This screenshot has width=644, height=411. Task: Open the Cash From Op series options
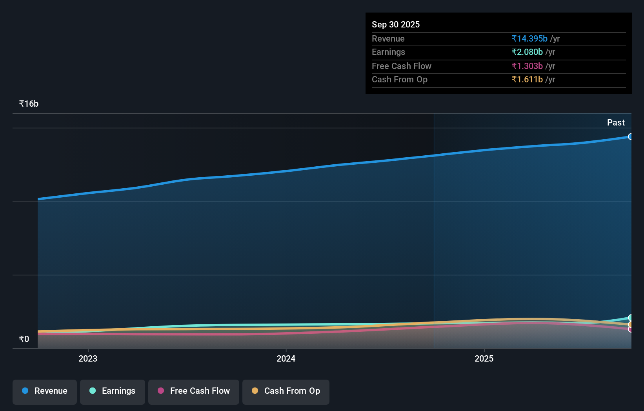tap(286, 391)
